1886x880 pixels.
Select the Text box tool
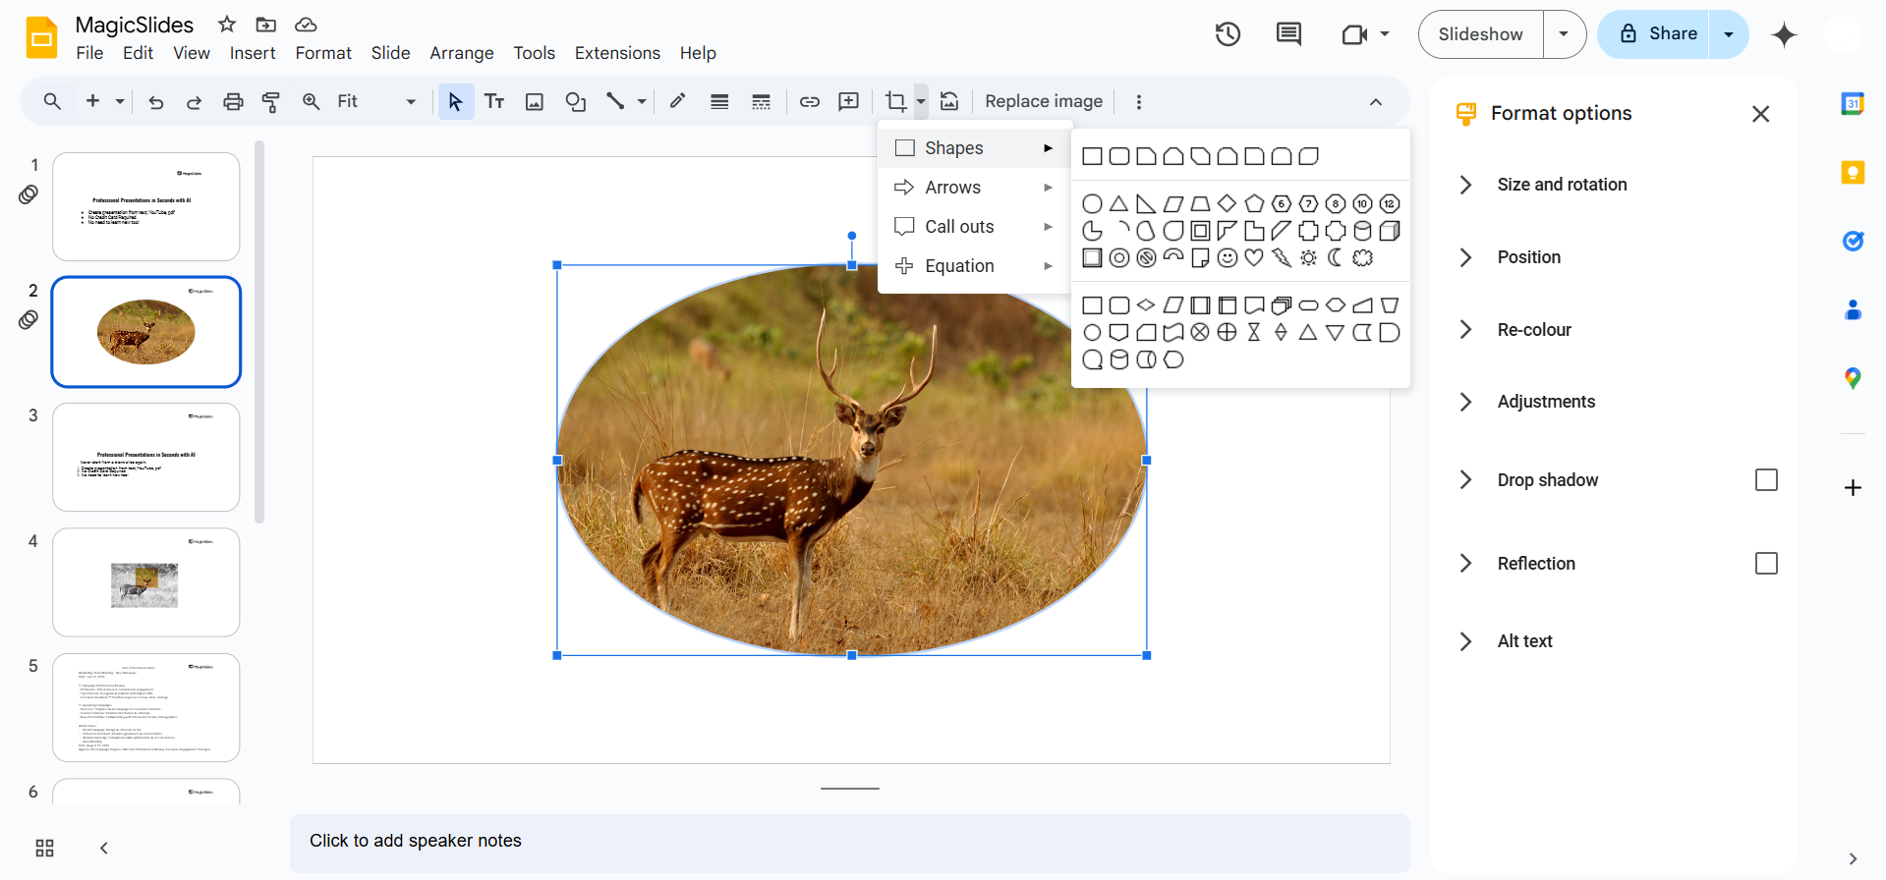coord(494,101)
